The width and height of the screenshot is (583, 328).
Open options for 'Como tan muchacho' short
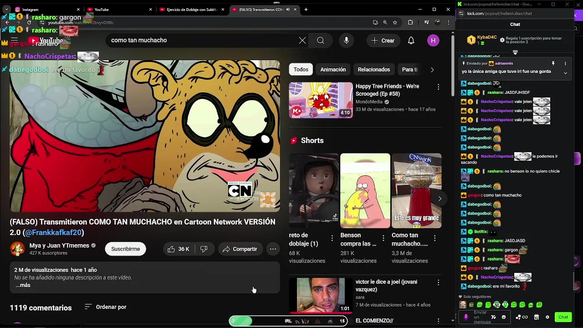(435, 238)
